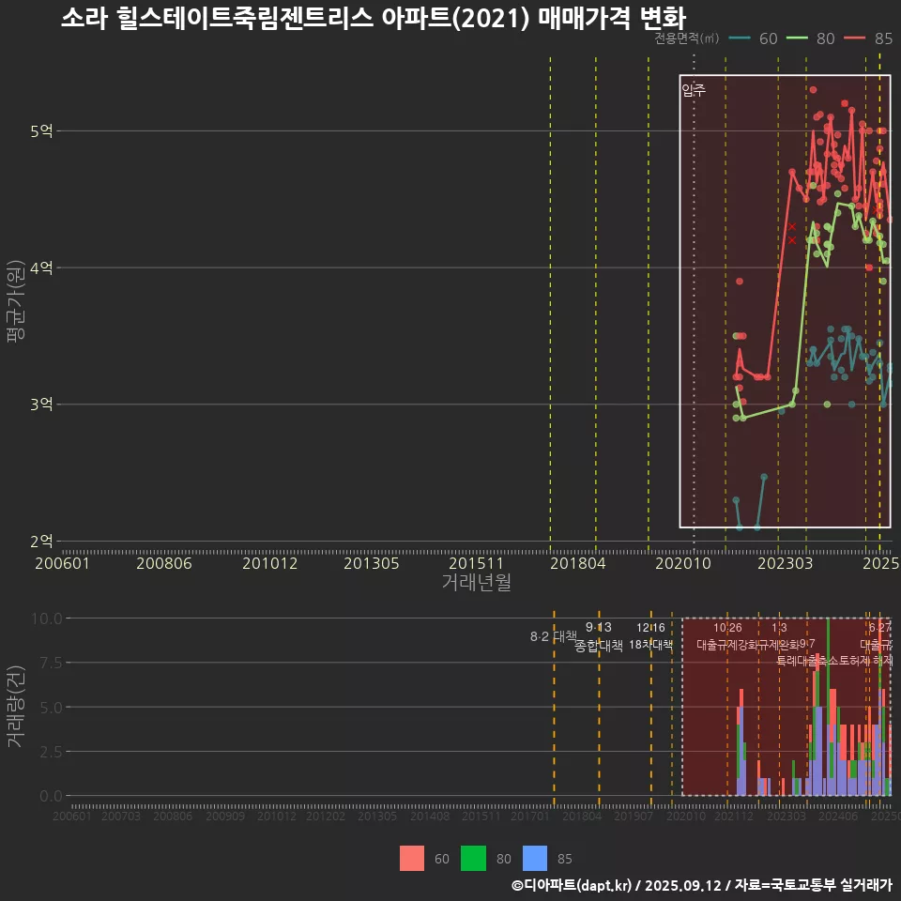
Task: Click the '2.5' volume axis label
Action: [51, 752]
